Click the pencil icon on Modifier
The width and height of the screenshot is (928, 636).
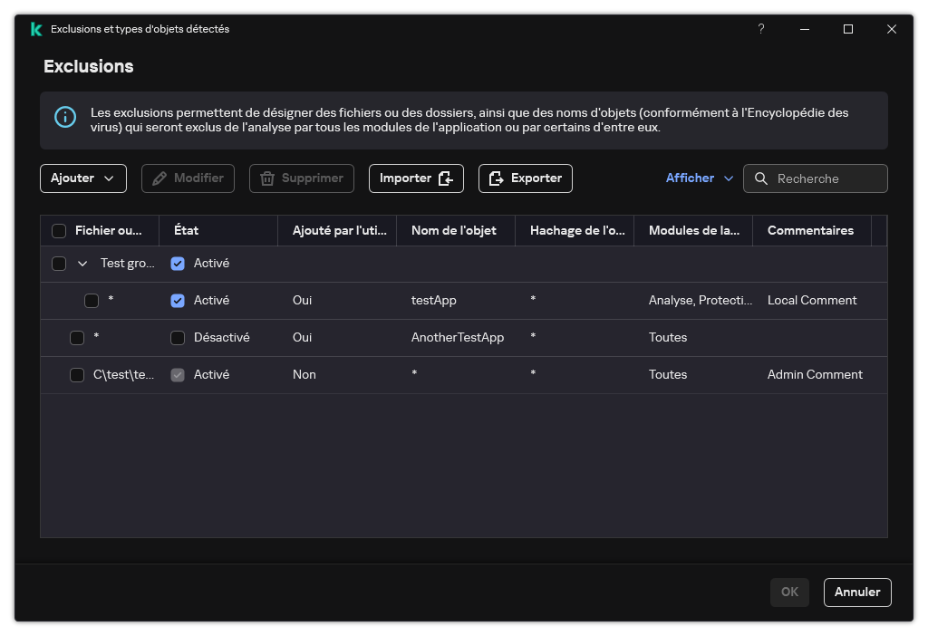tap(159, 178)
